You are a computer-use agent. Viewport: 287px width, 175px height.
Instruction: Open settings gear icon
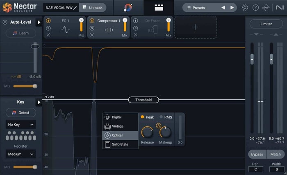tap(245, 8)
